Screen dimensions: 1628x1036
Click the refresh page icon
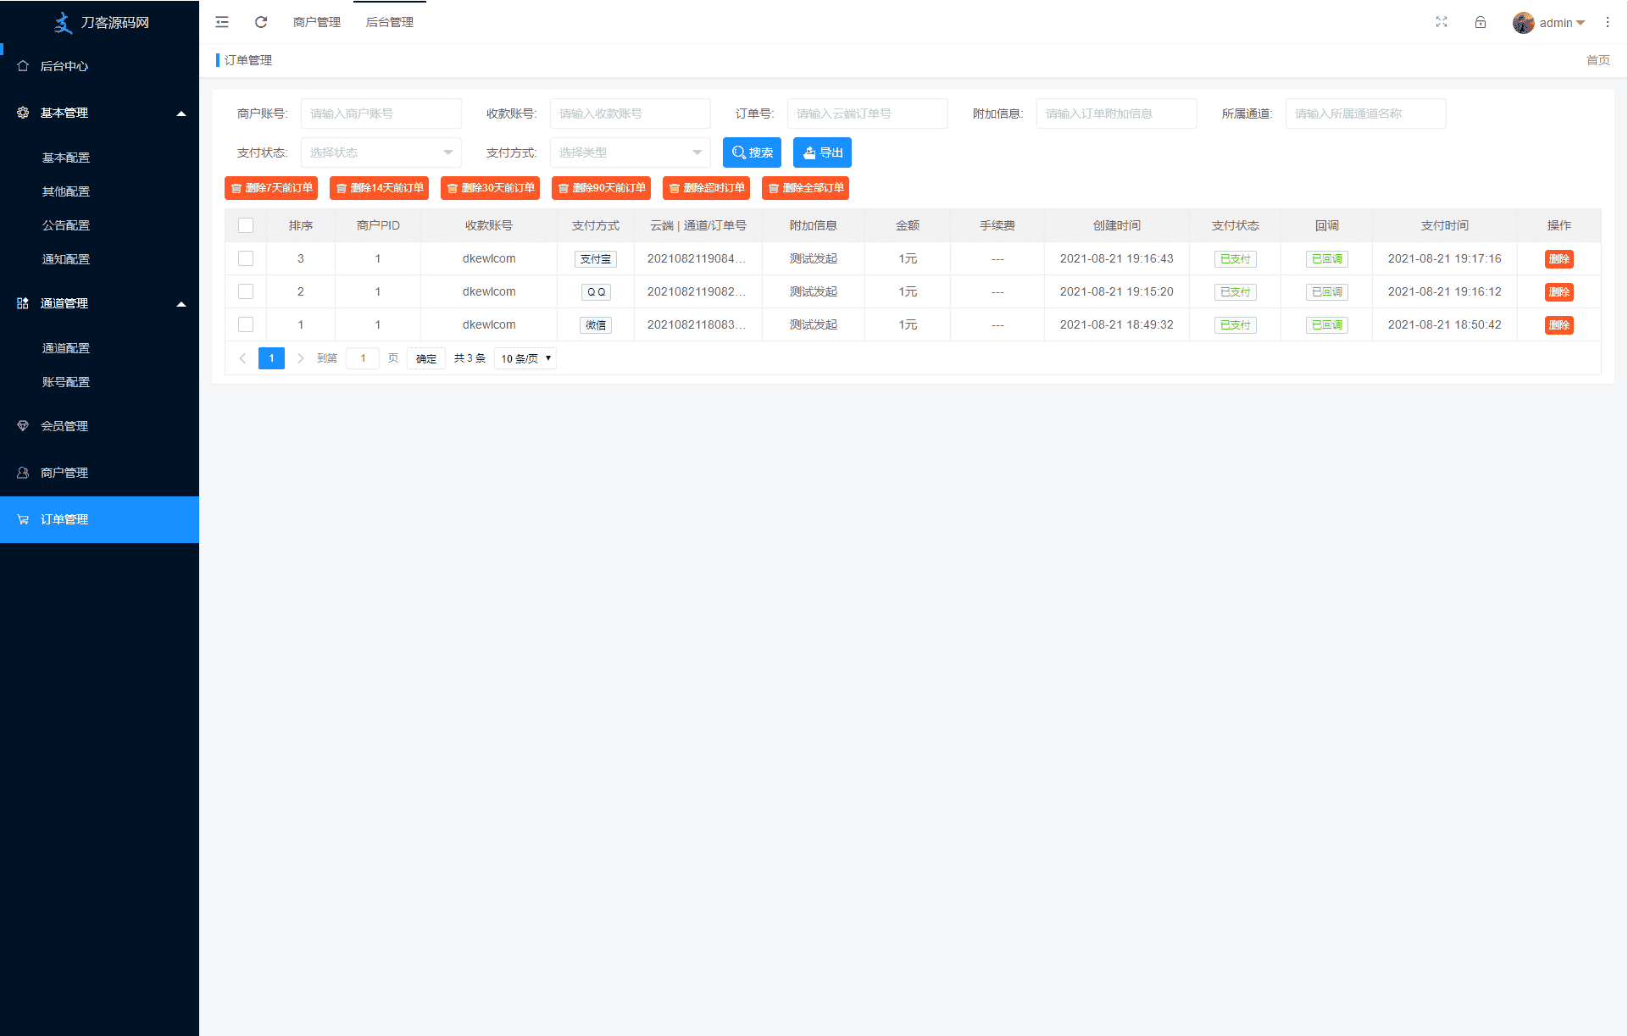261,22
